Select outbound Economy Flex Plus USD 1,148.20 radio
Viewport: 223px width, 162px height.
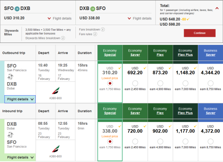tap(185, 83)
